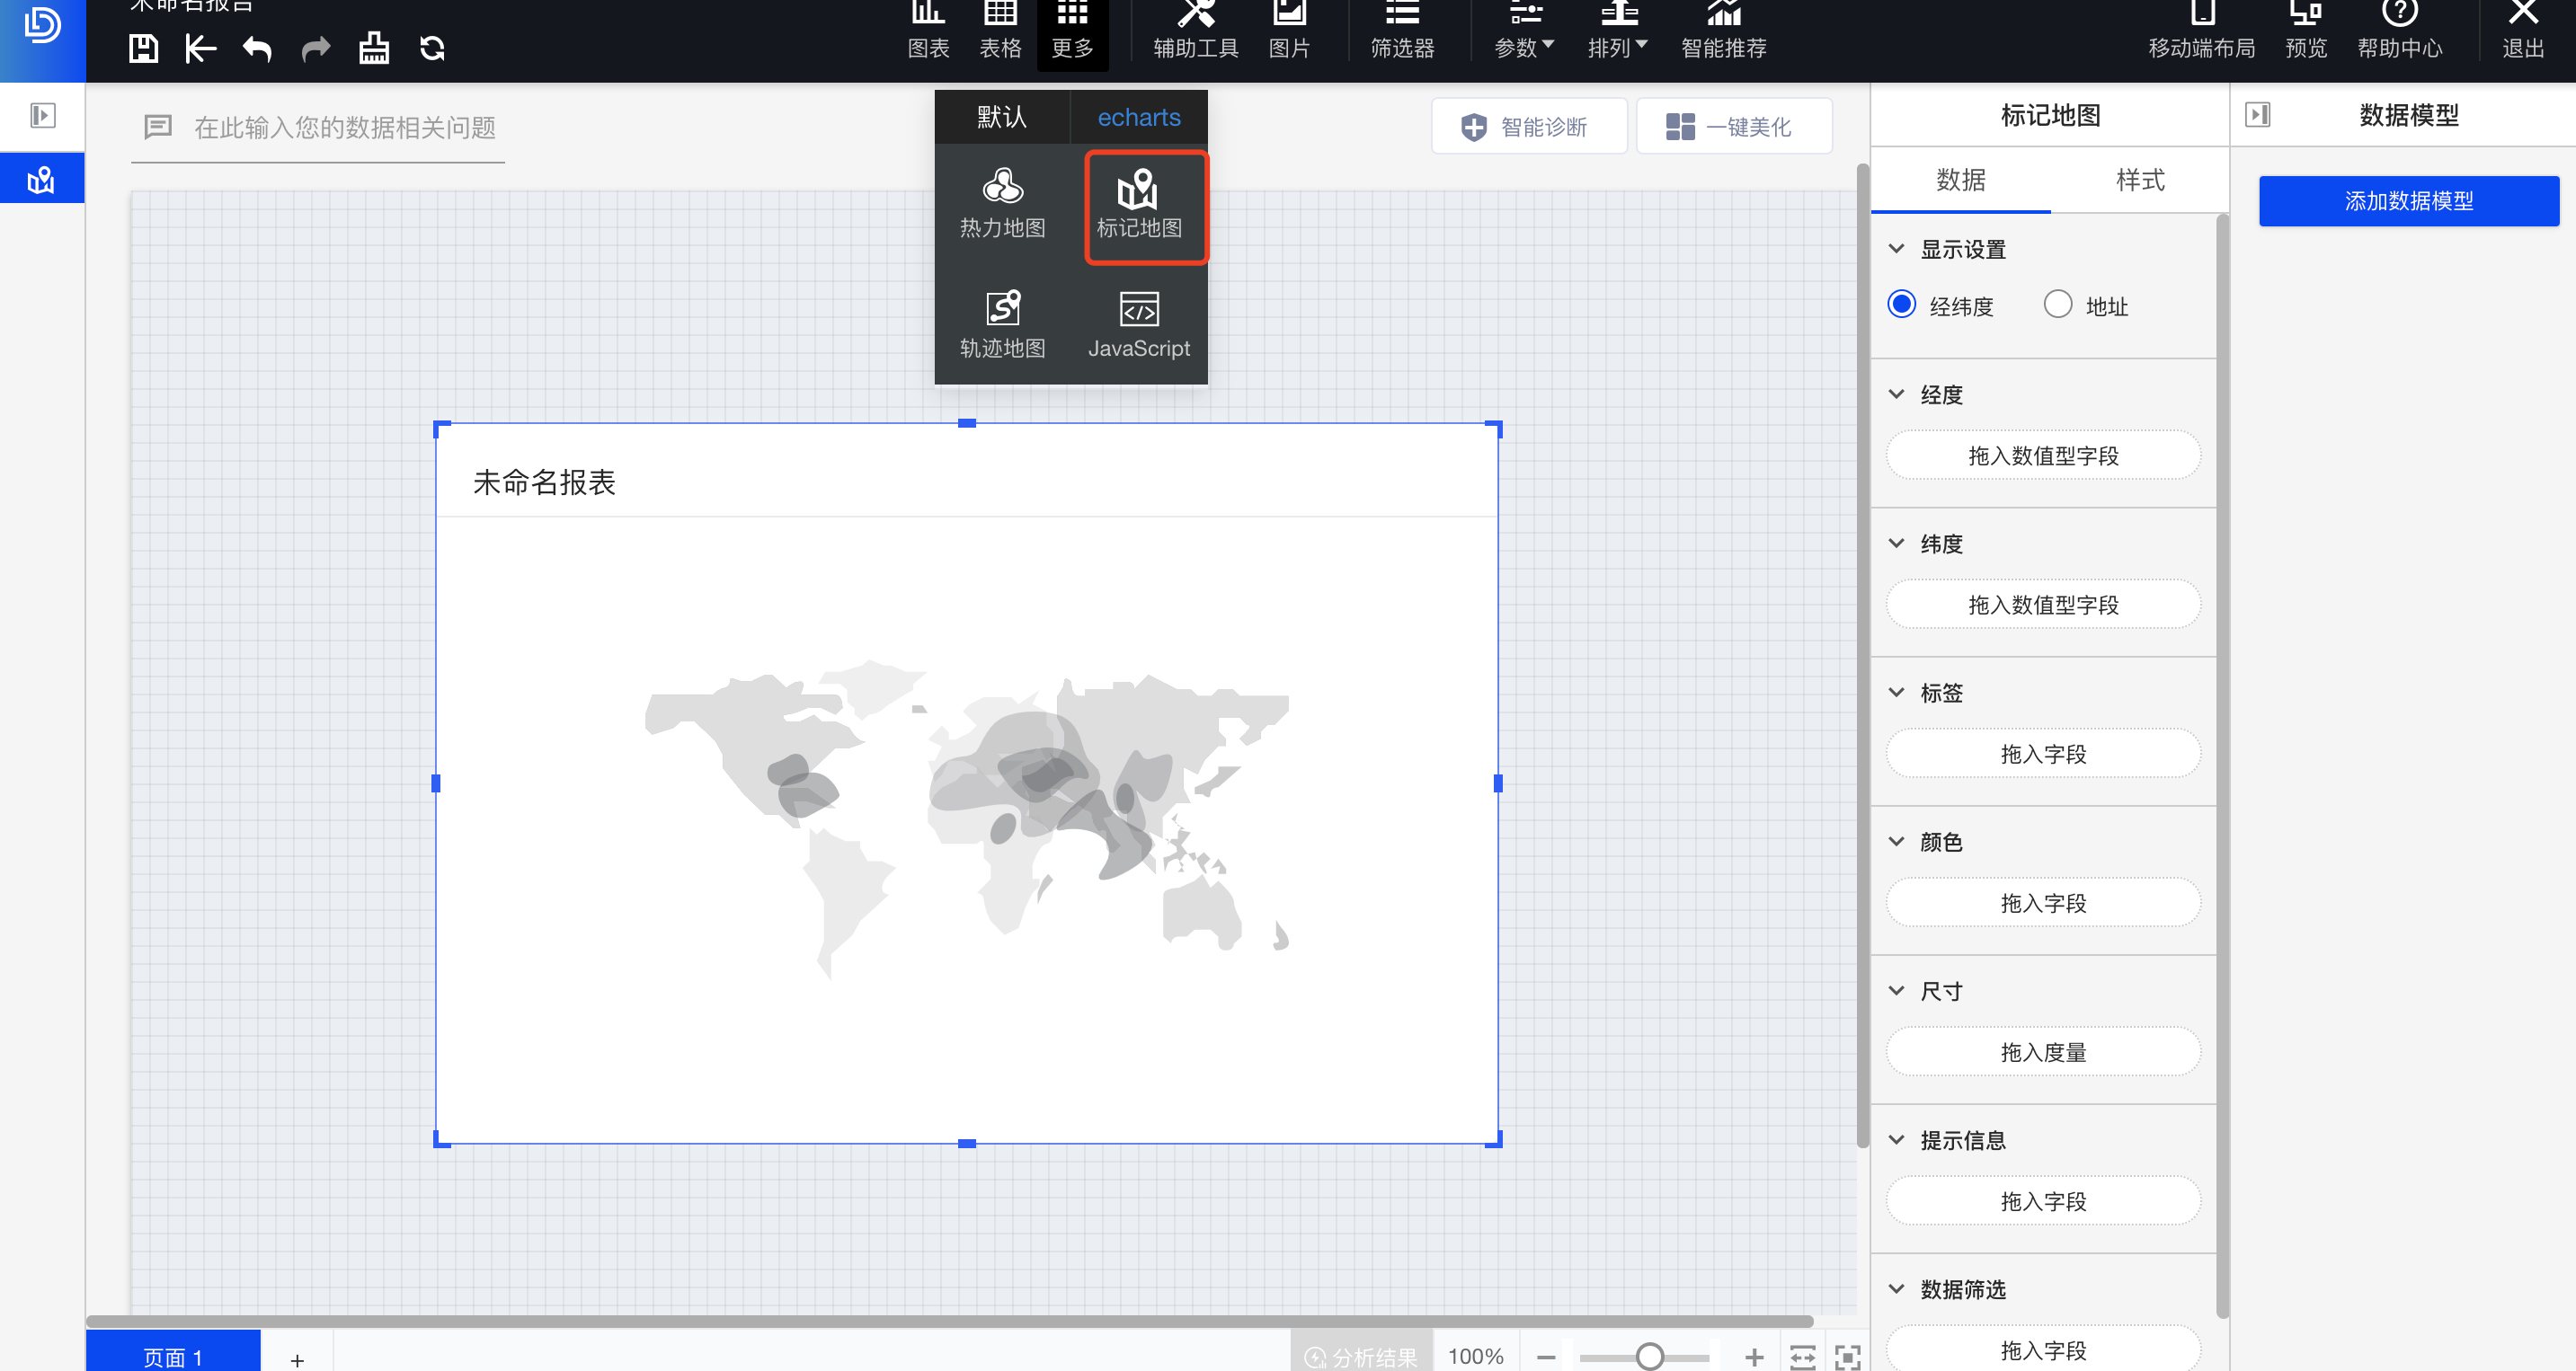
Task: Select the marker map icon in left sidebar
Action: point(42,180)
